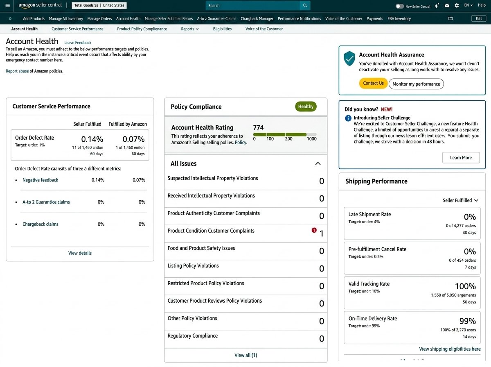Open Performance Notifications in navigation bar
Image resolution: width=491 pixels, height=367 pixels.
point(299,18)
